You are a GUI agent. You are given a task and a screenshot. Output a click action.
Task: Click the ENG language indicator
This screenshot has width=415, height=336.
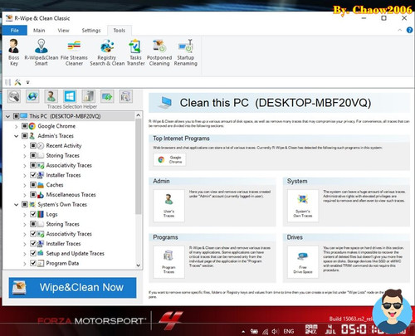click(x=289, y=331)
